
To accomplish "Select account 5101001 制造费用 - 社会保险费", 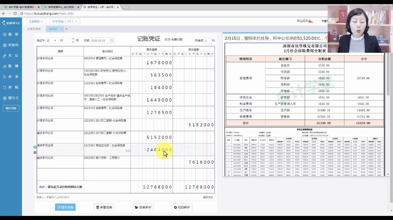I will [107, 87].
